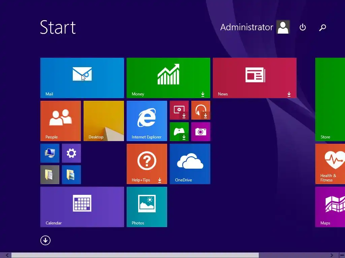Launch the Maps tile
This screenshot has height=258, width=345.
tap(330, 207)
